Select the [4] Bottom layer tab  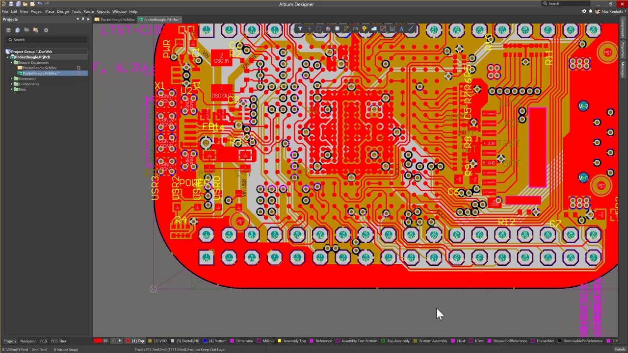pyautogui.click(x=215, y=341)
